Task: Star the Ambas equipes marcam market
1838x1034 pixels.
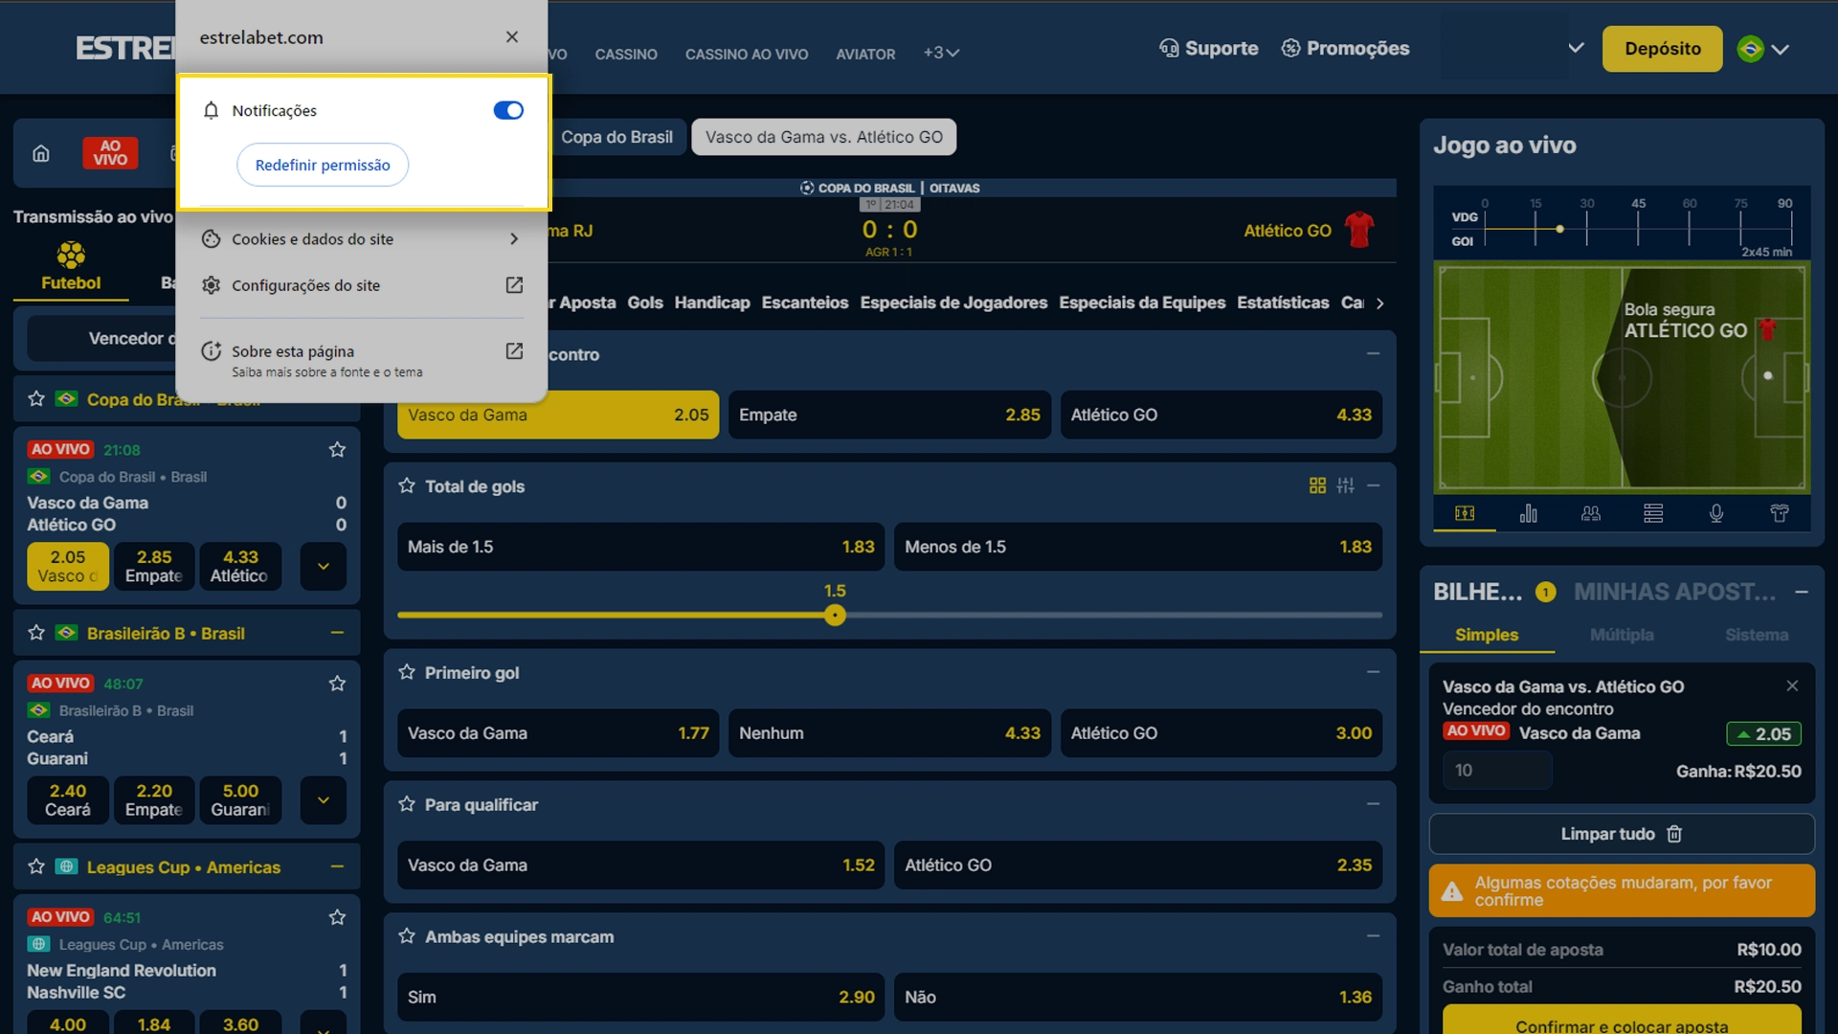Action: (x=407, y=936)
